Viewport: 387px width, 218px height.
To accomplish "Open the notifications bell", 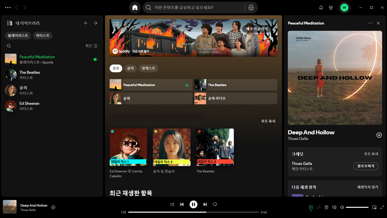I will pos(321,8).
